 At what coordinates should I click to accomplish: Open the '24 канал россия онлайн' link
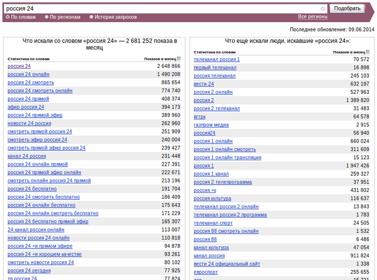36,230
